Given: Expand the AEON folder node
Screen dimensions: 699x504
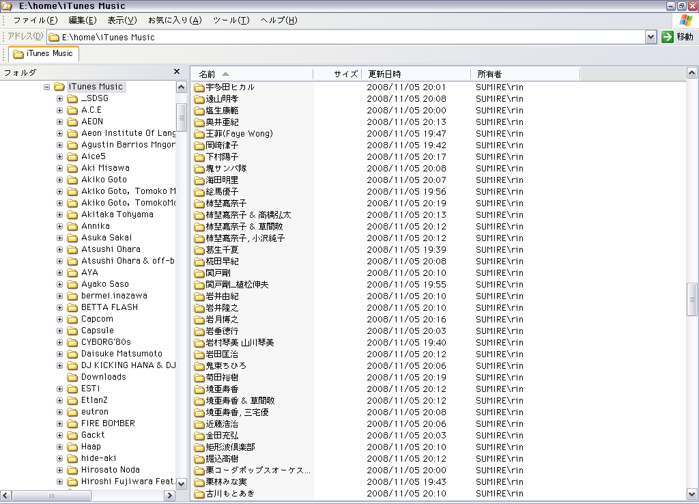Looking at the screenshot, I should coord(60,122).
